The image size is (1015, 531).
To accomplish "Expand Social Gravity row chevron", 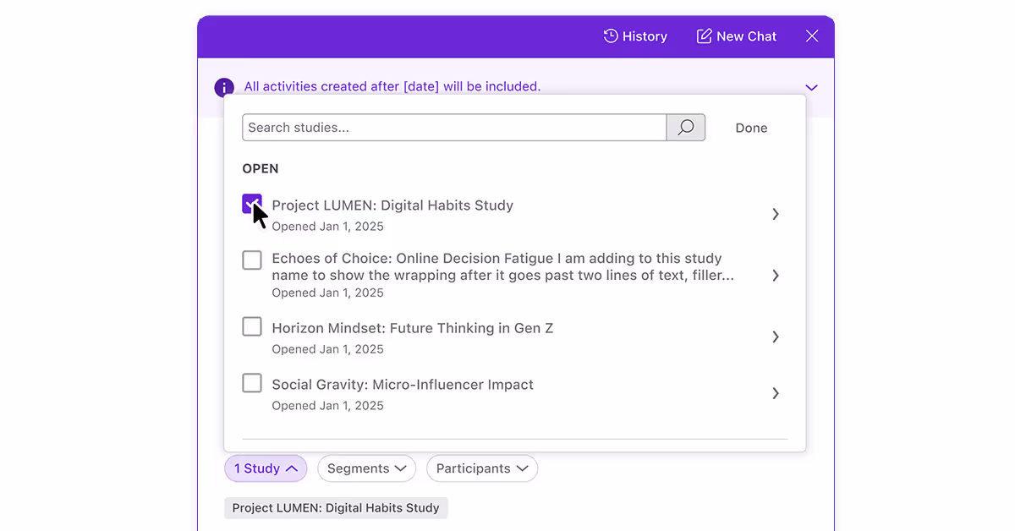I will [776, 393].
